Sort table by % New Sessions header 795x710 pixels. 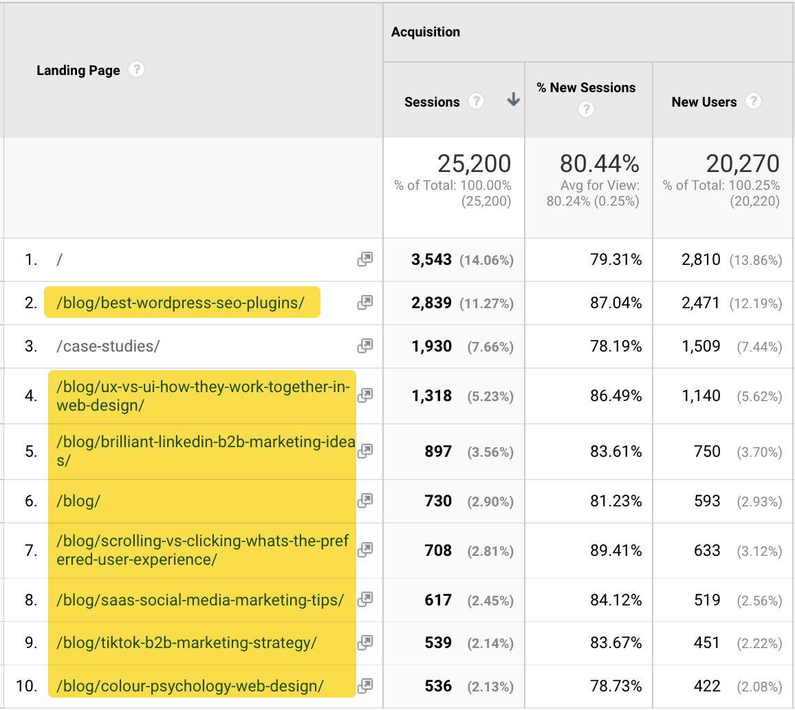pos(587,87)
